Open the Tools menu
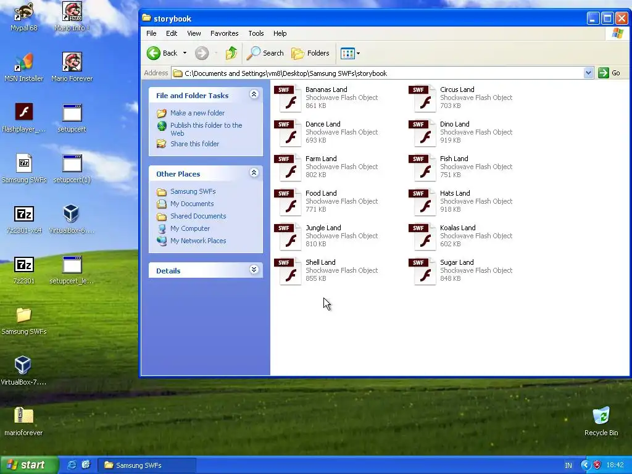The image size is (632, 474). tap(256, 33)
